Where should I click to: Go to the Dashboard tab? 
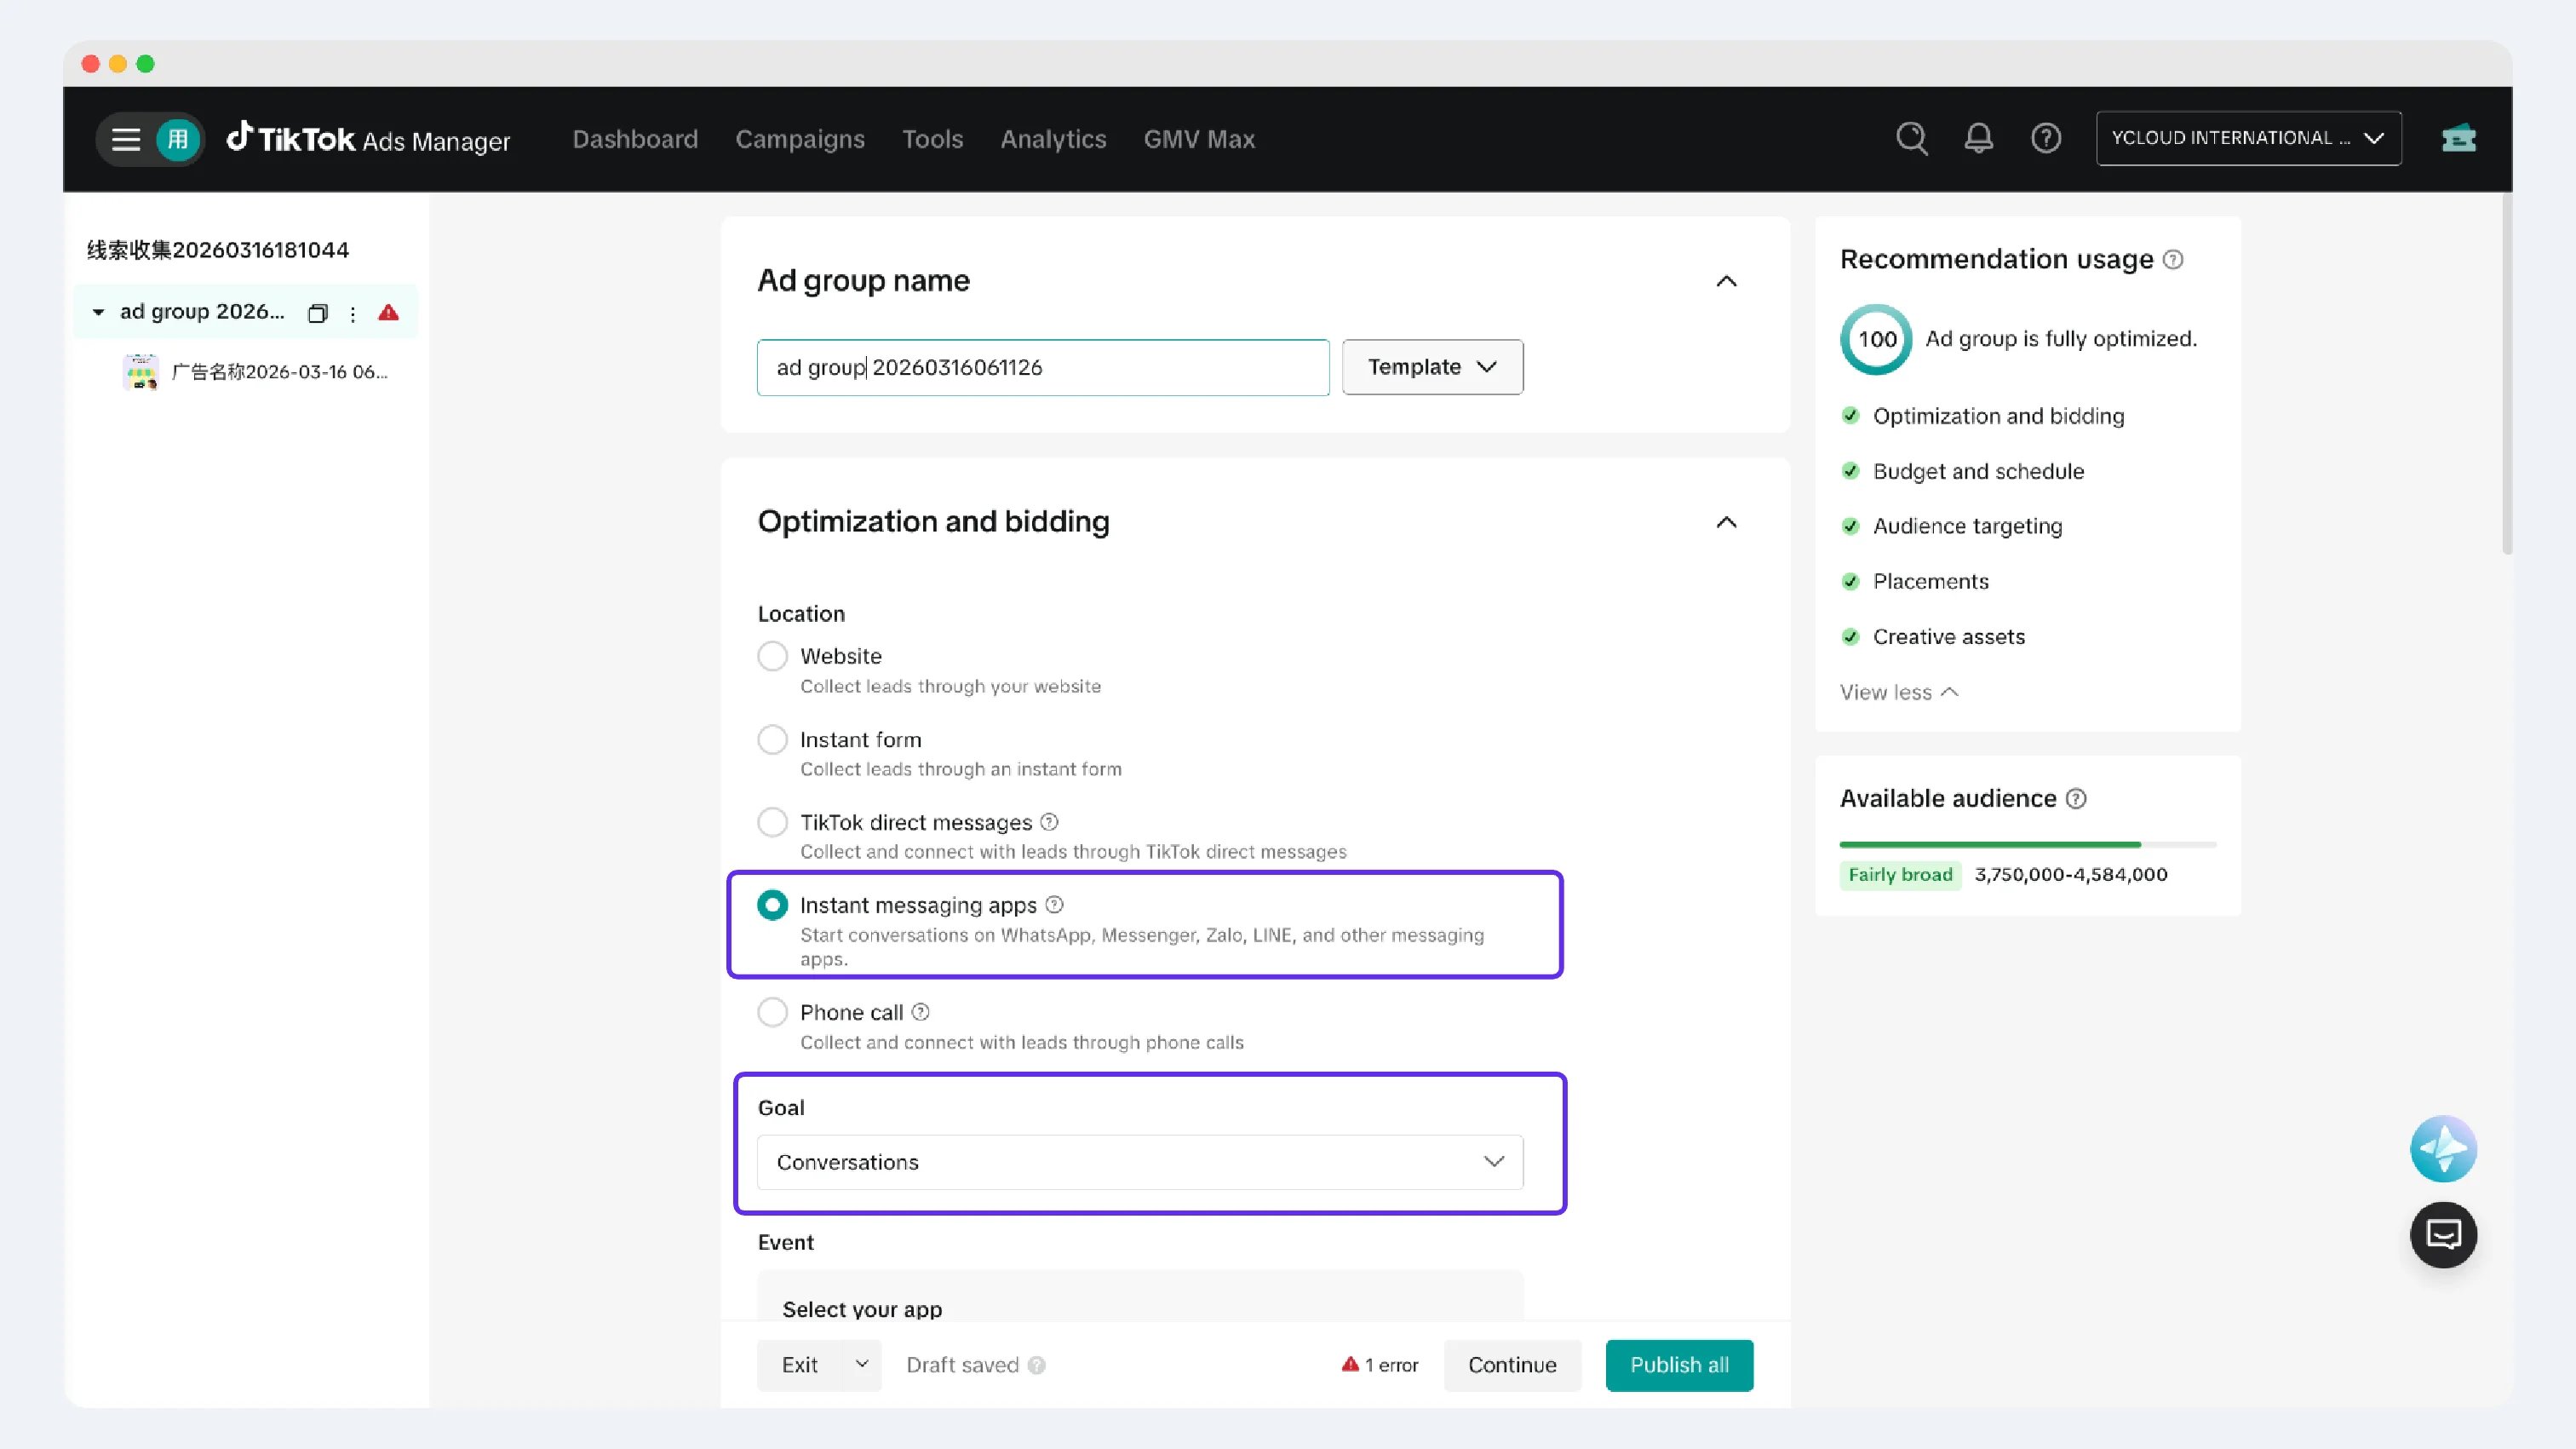[635, 139]
